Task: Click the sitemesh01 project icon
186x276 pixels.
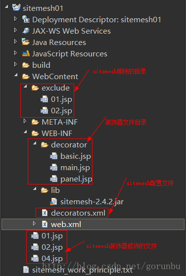Action: click(x=16, y=7)
